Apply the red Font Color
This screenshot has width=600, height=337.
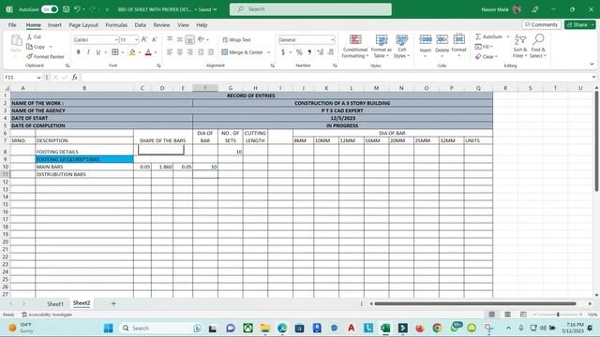click(x=148, y=52)
